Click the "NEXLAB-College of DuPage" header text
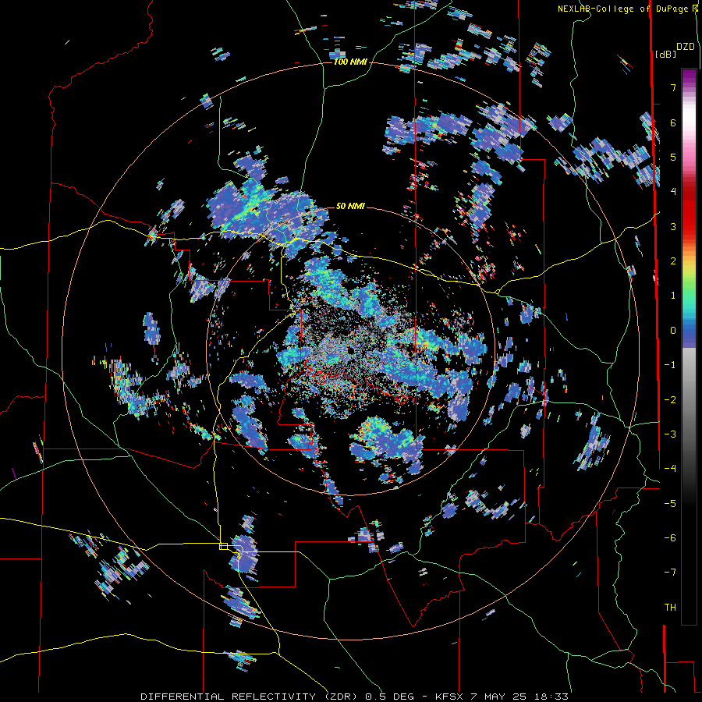 point(622,9)
